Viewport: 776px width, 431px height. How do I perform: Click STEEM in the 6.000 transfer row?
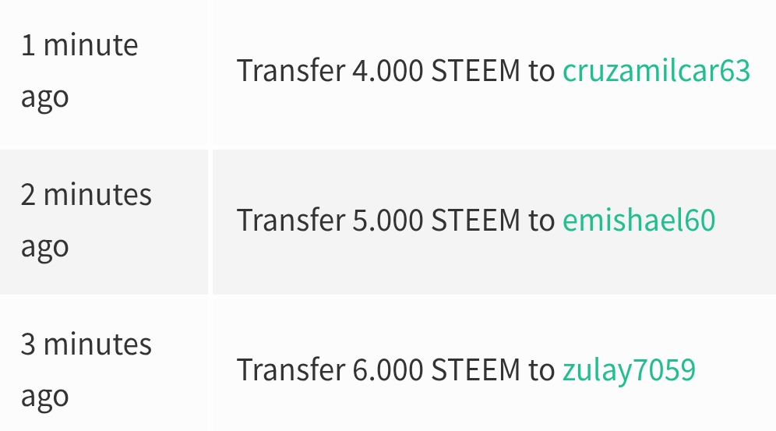point(475,369)
